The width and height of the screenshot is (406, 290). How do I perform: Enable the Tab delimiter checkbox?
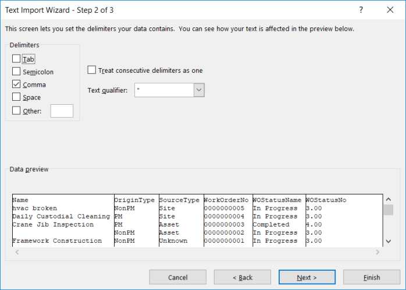[16, 59]
